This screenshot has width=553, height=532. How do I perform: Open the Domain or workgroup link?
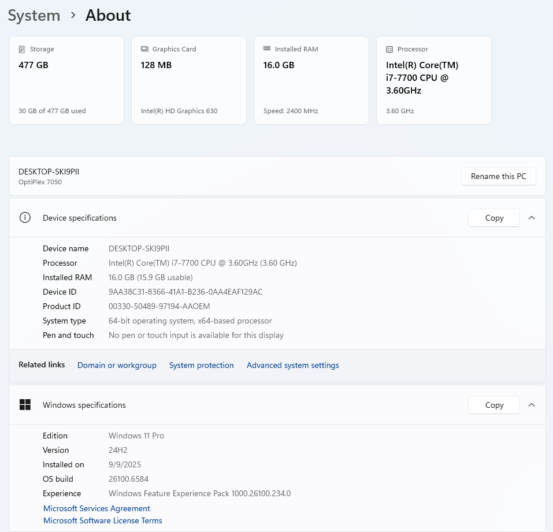click(117, 365)
